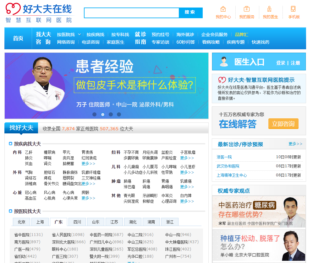Switch to 山东 hospital tab

96,222
